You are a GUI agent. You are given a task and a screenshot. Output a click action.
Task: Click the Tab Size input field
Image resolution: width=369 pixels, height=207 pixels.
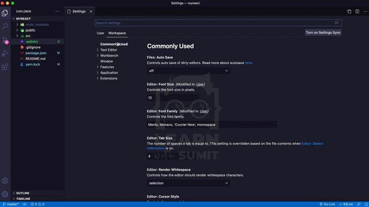(x=173, y=156)
